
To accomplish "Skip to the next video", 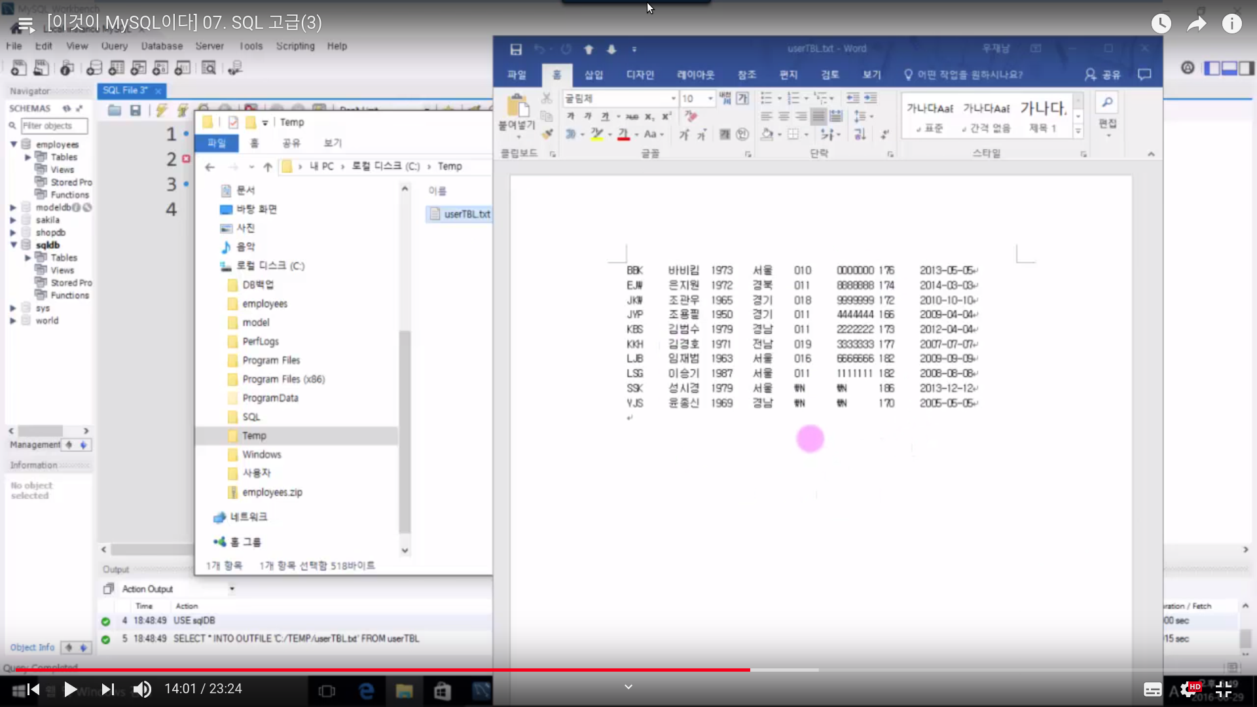I will [x=108, y=689].
